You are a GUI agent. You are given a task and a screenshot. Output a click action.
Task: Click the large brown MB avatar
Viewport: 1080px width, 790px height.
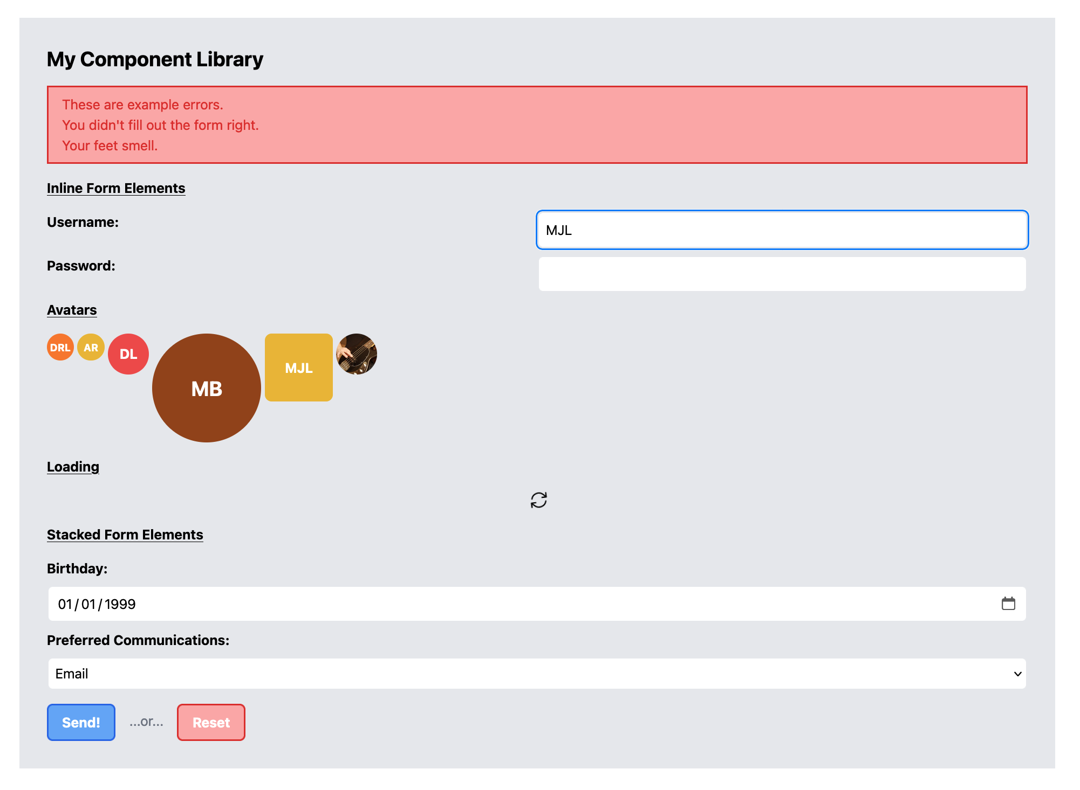[x=207, y=388]
